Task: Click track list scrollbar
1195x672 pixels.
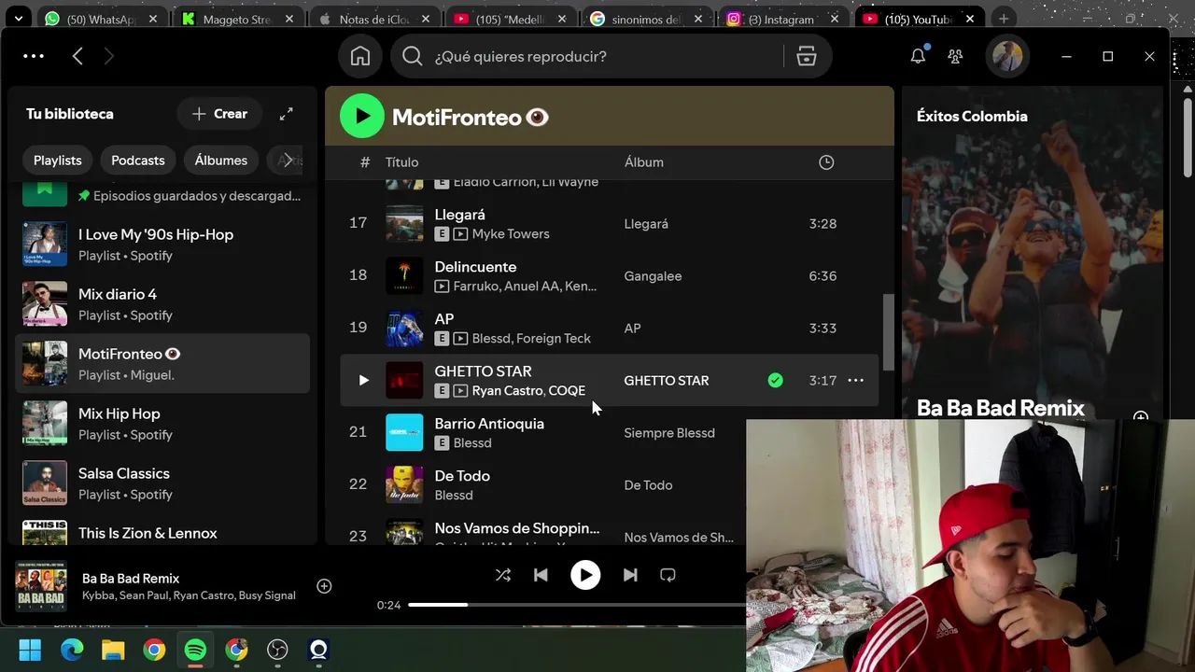Action: coord(889,332)
